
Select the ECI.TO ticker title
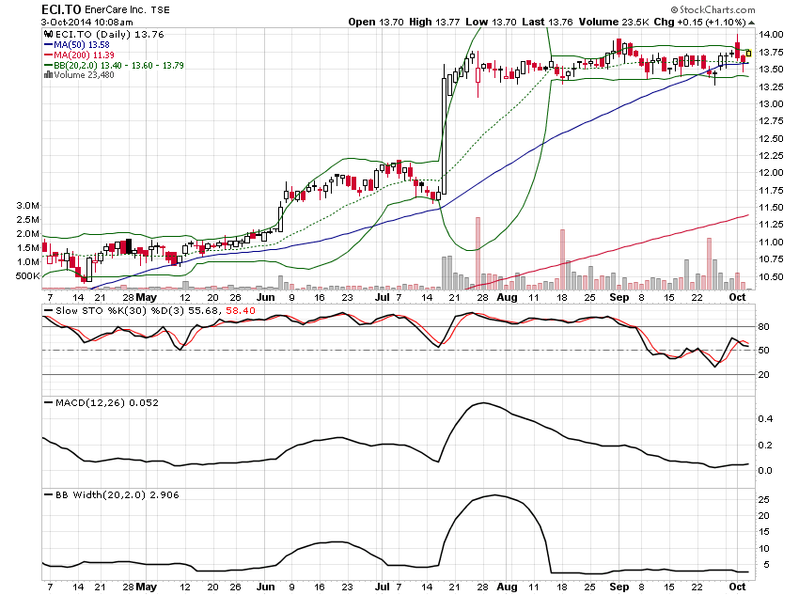click(x=61, y=9)
